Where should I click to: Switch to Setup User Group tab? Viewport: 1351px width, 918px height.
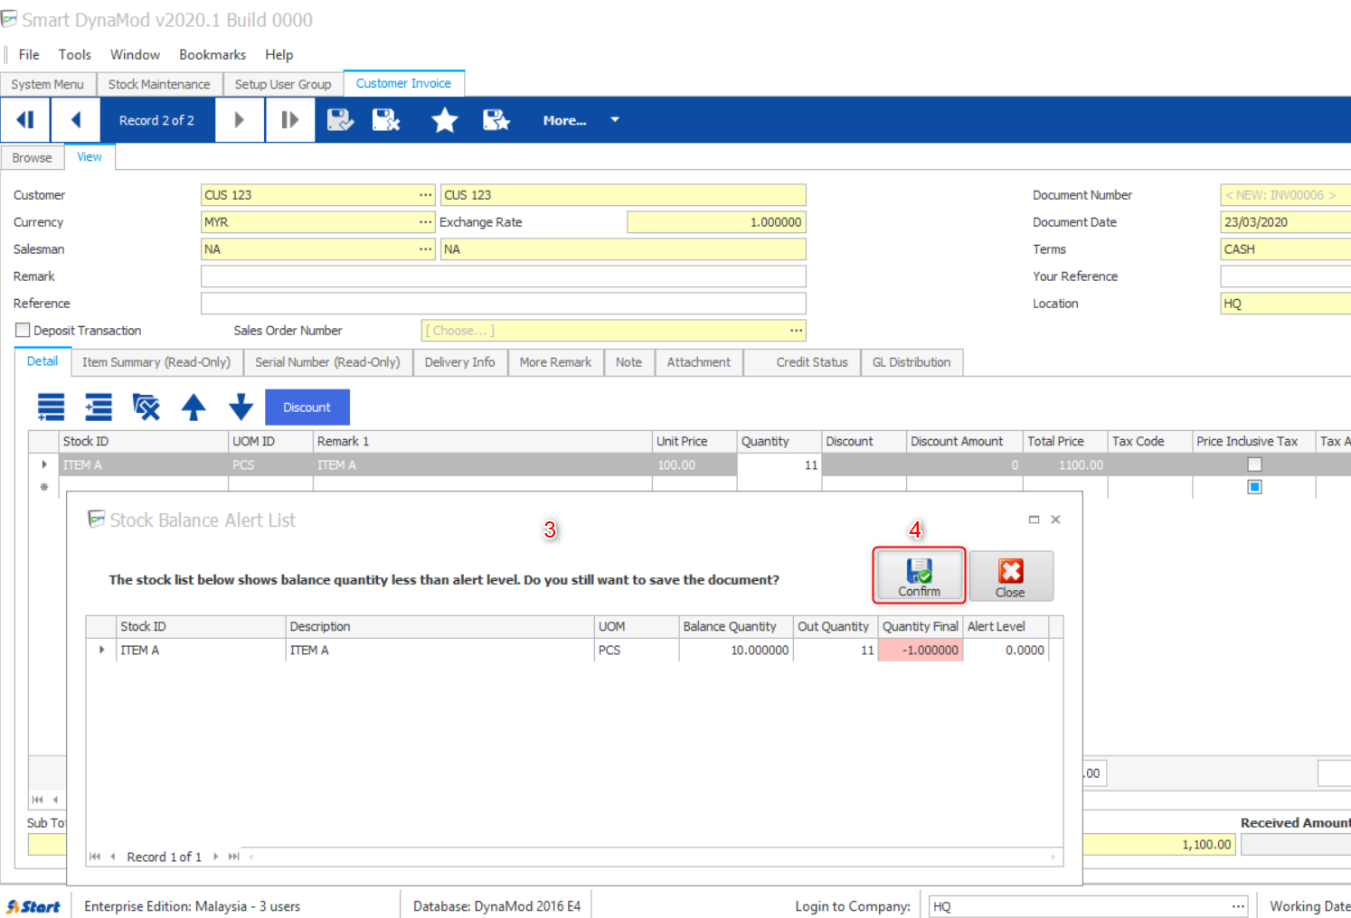(x=283, y=84)
